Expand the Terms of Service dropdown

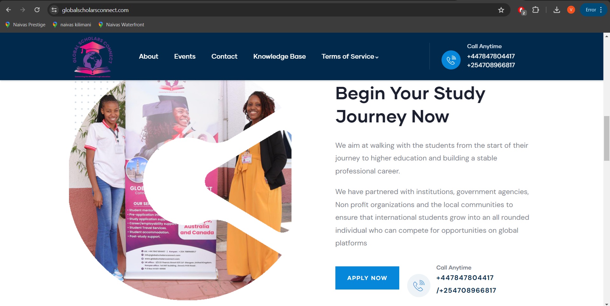(x=350, y=56)
